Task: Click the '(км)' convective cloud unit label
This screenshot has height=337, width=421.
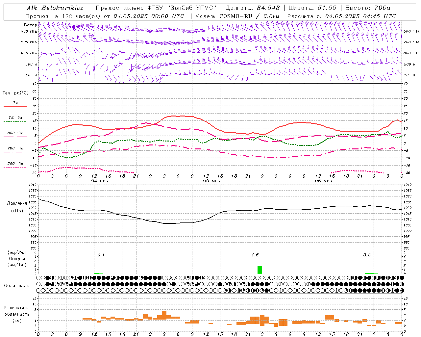Action: 17,321
